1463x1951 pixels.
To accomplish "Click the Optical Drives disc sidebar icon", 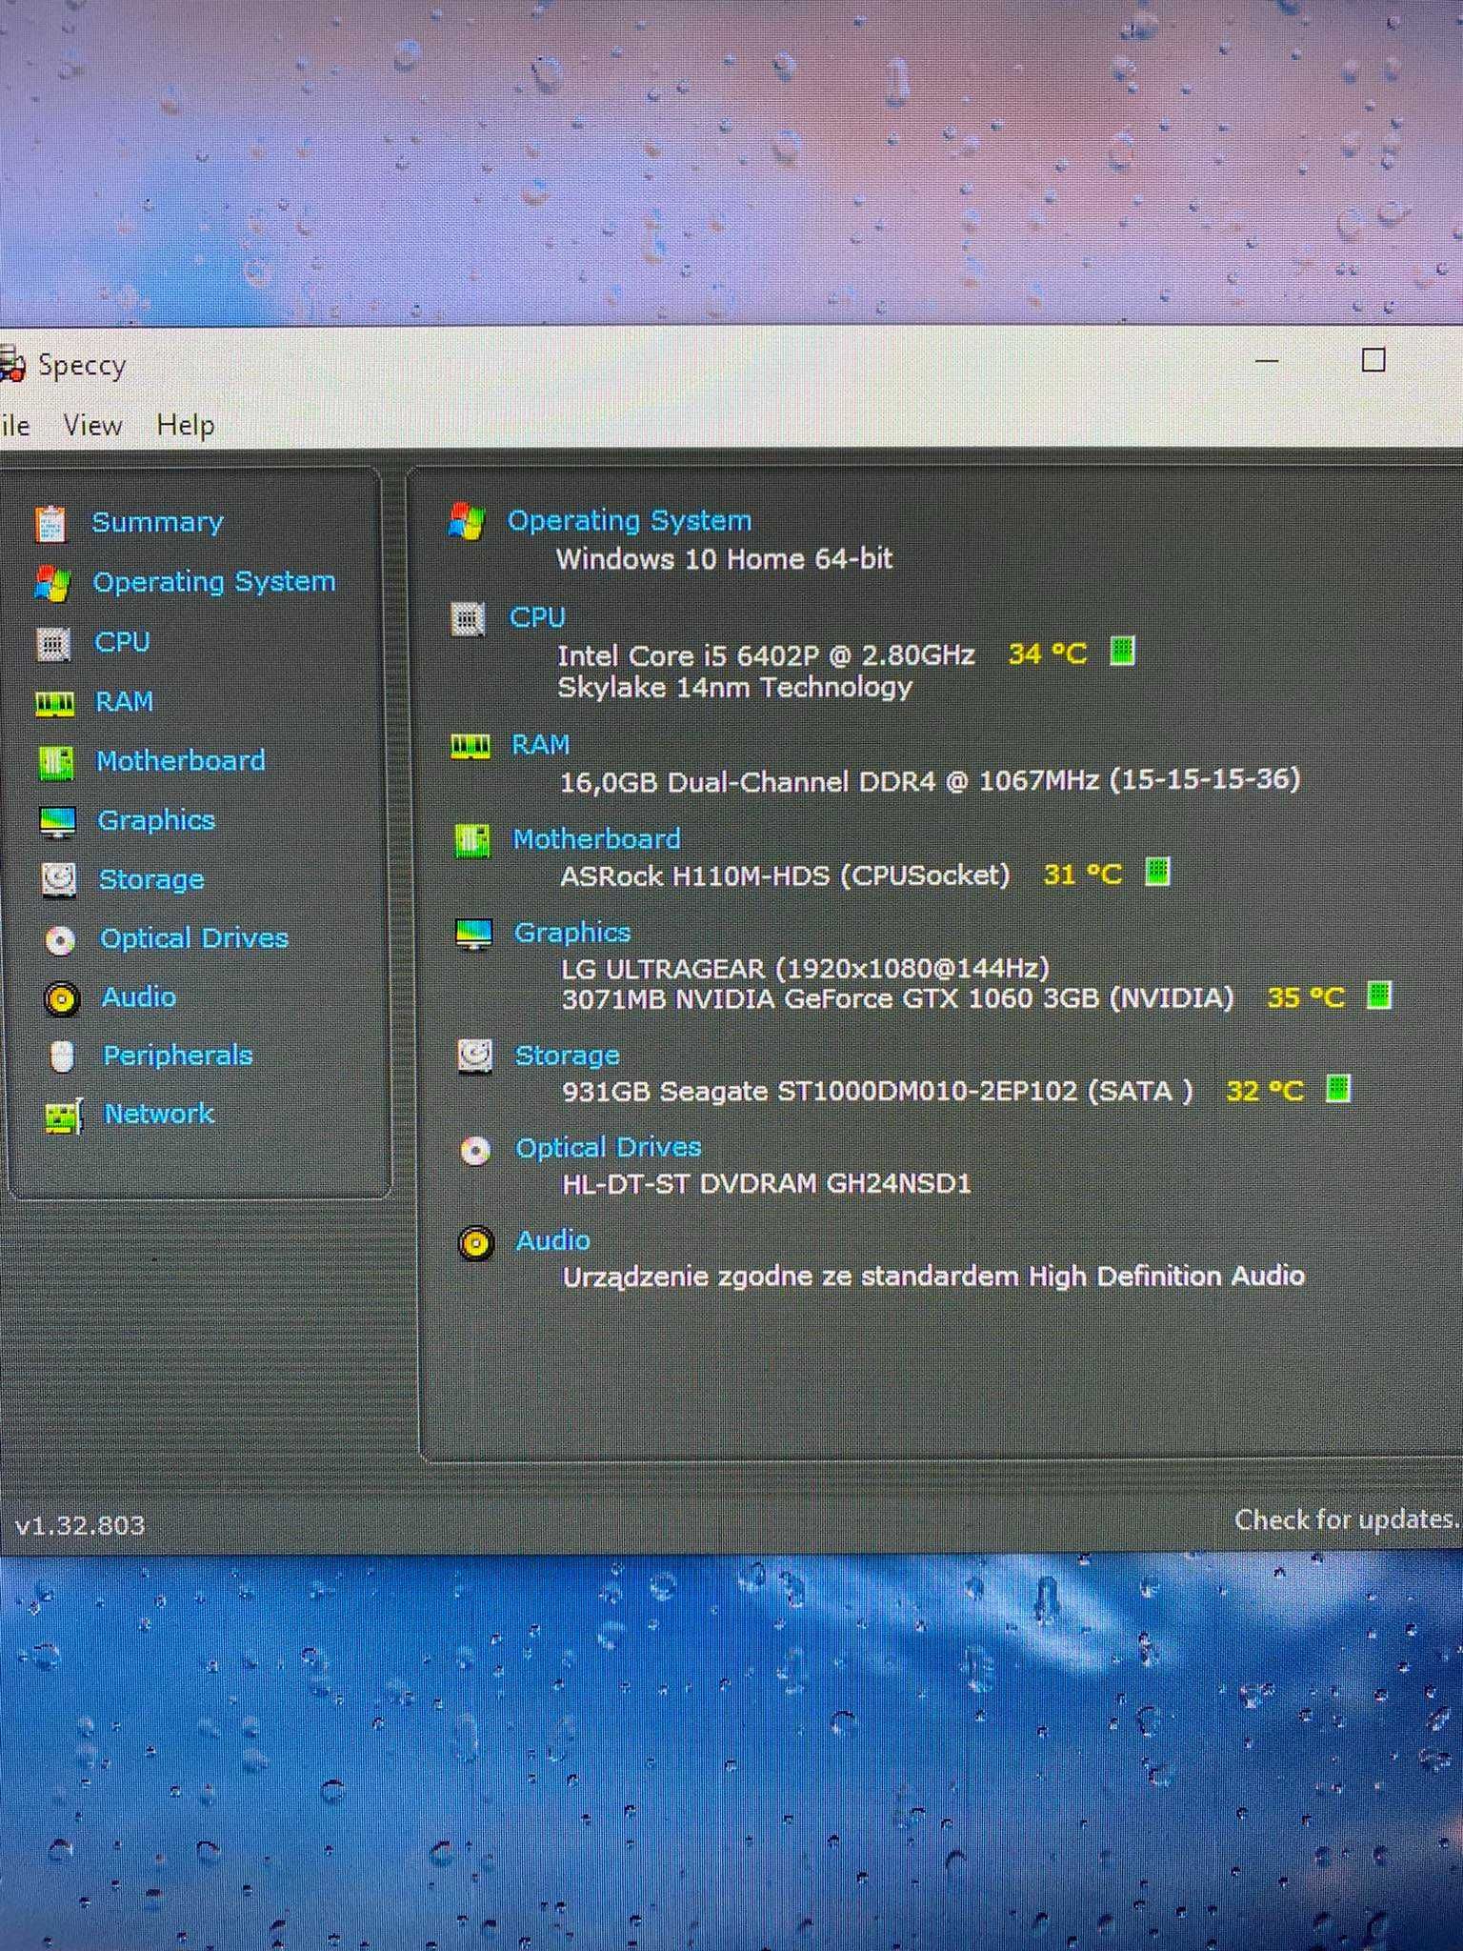I will click(60, 939).
